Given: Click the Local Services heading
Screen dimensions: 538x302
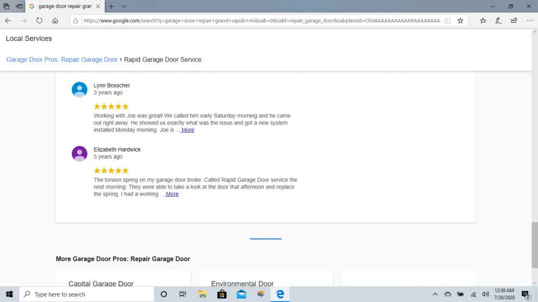Looking at the screenshot, I should click(29, 39).
